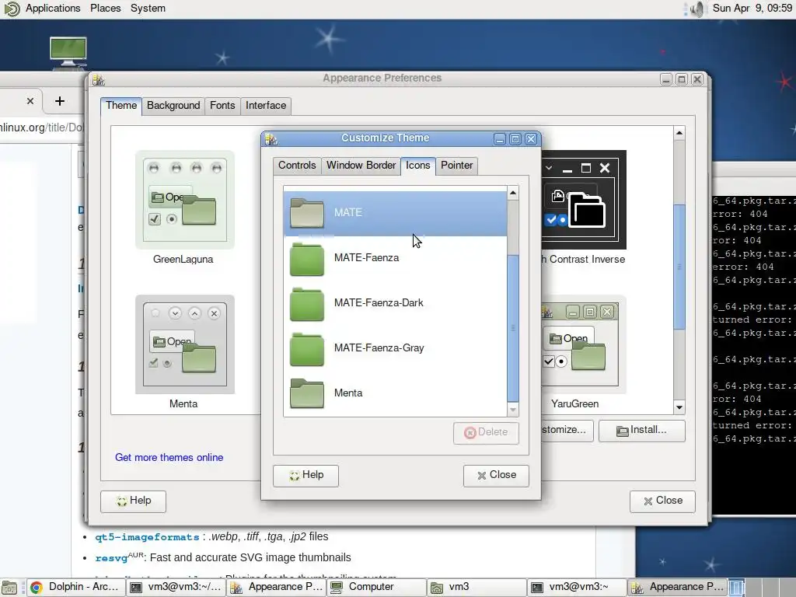Switch to Dolphin - Arc... taskbar window
The image size is (796, 597).
click(75, 588)
